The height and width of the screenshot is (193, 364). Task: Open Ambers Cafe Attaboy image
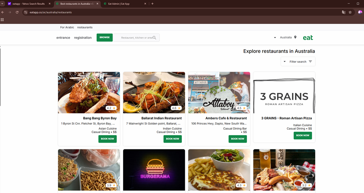coord(219,93)
